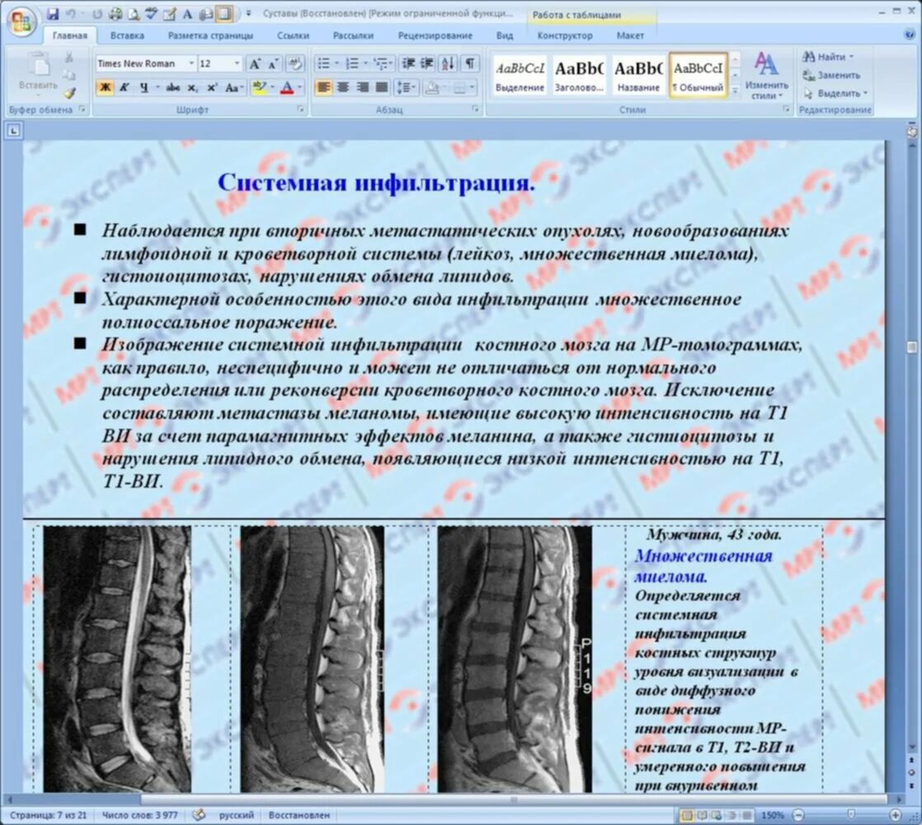The height and width of the screenshot is (825, 922).
Task: Toggle superscript formatting
Action: coord(212,87)
